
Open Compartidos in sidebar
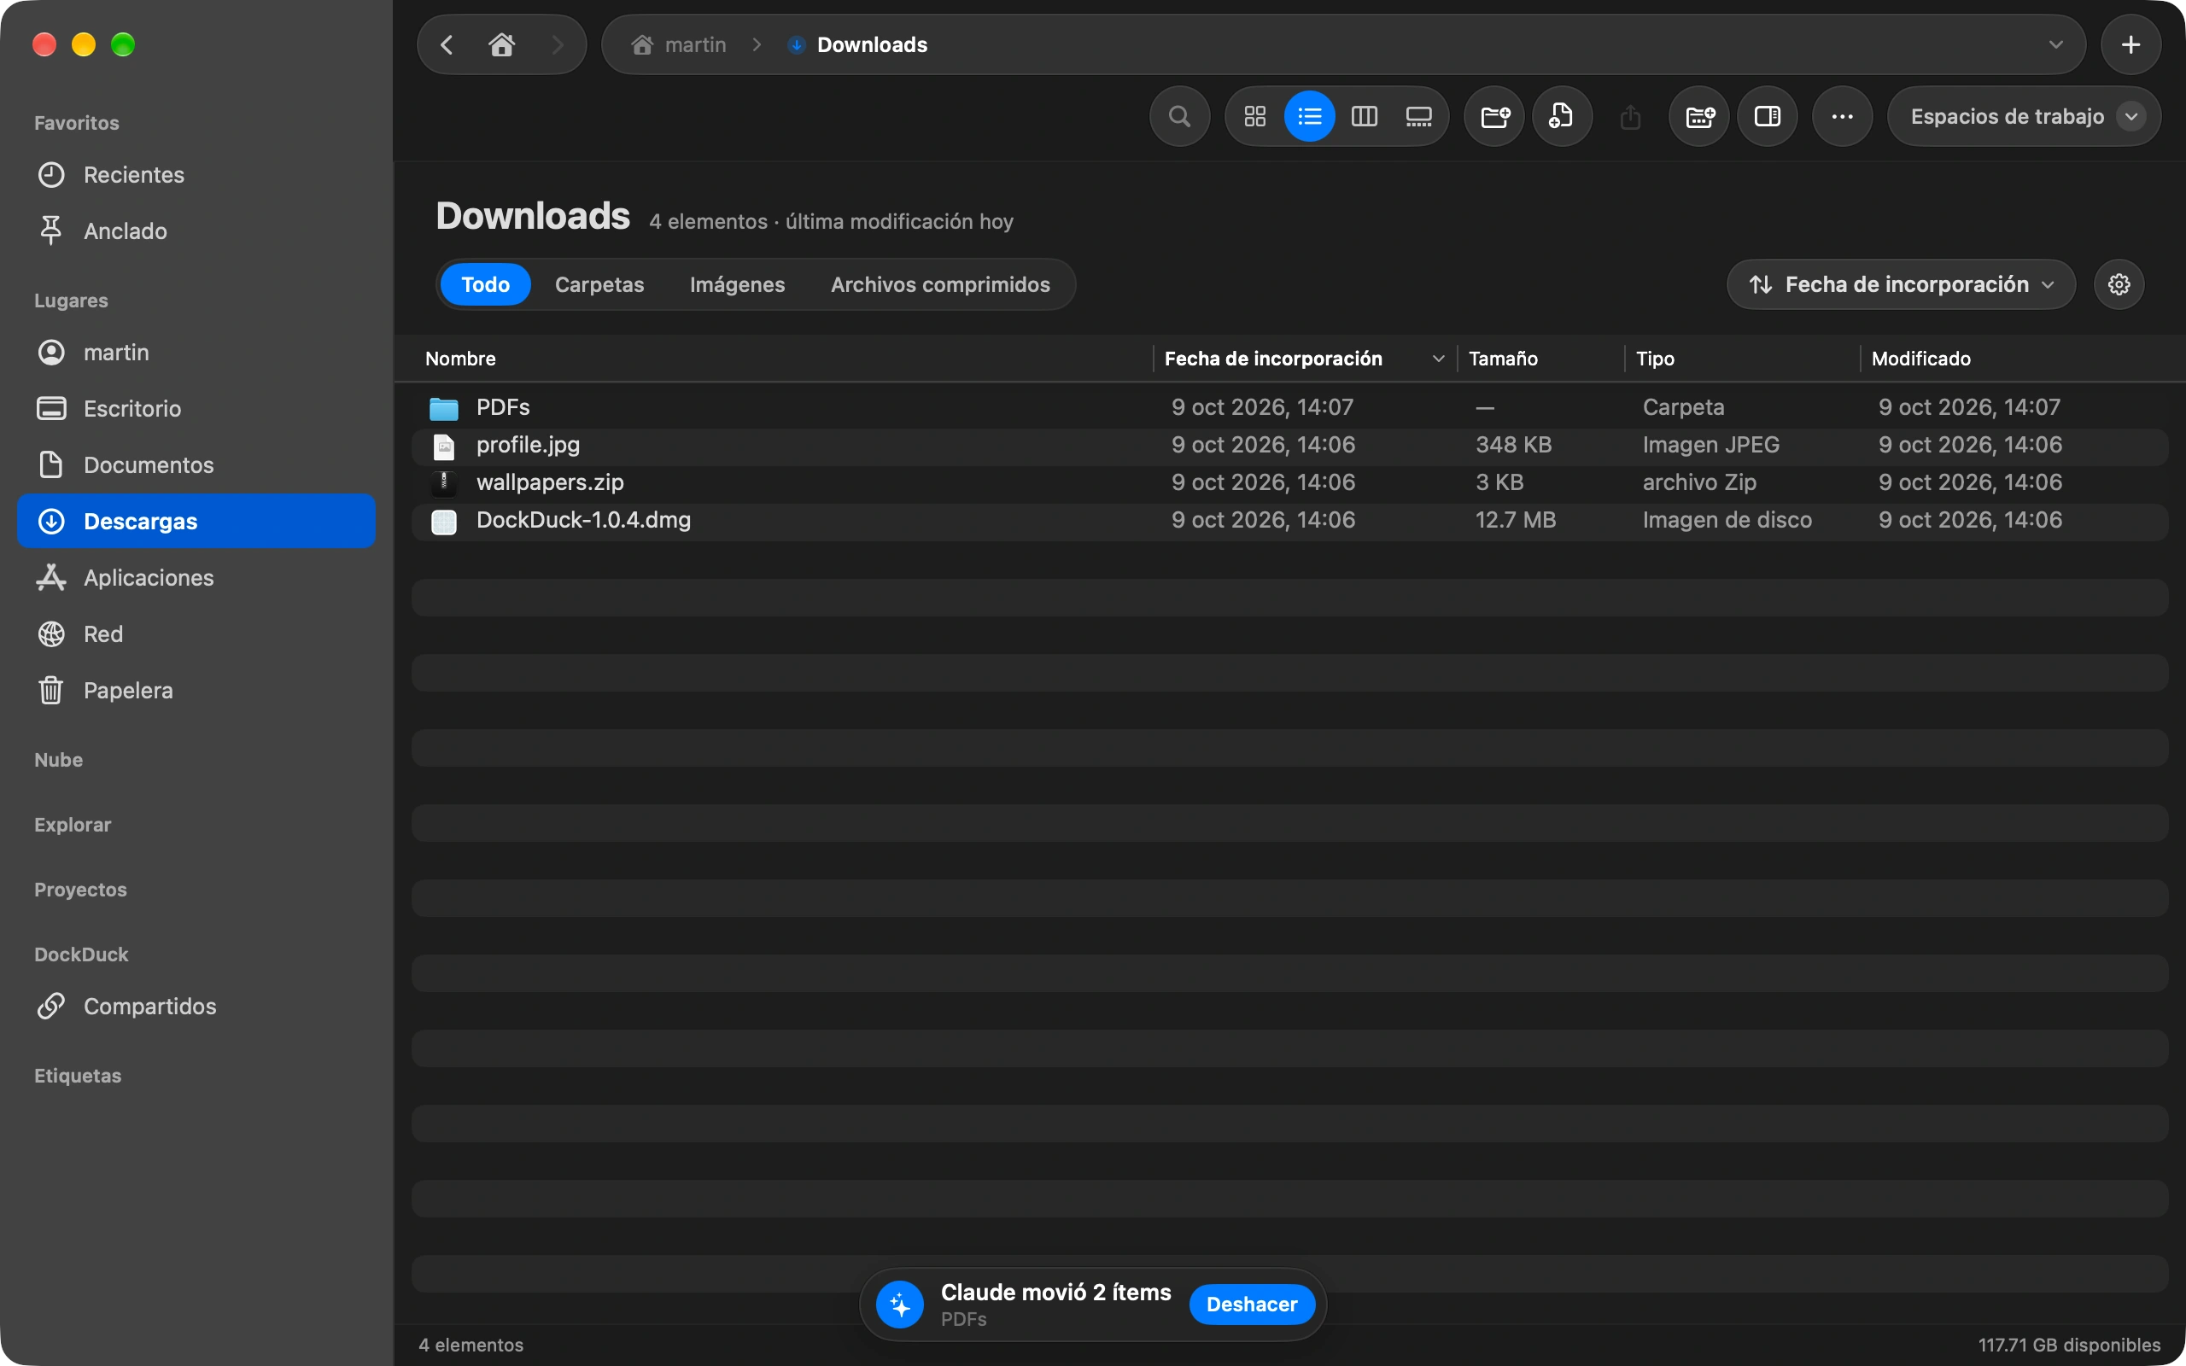[196, 1007]
